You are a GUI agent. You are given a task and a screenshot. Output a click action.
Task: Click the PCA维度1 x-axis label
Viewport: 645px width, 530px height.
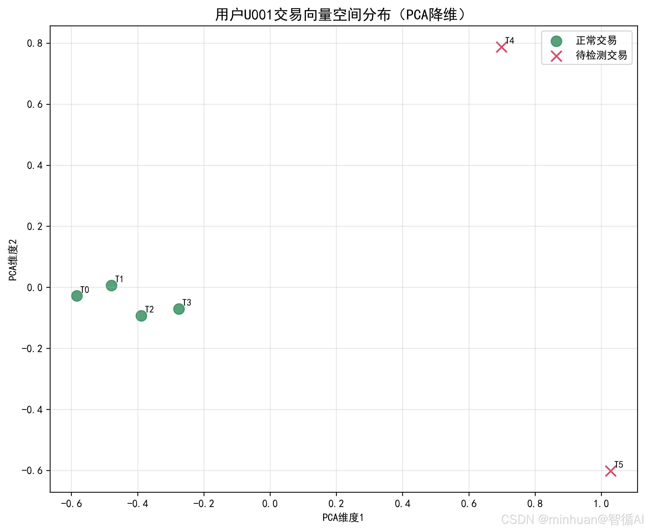343,517
